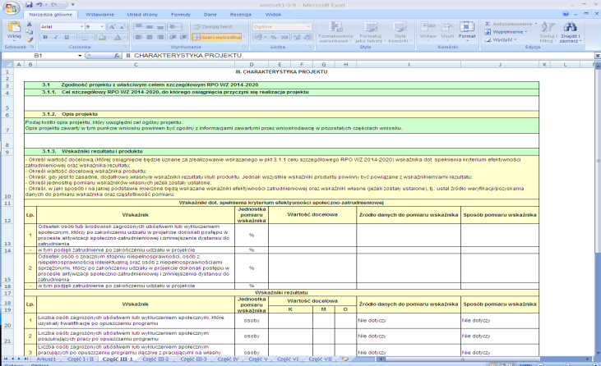Image resolution: width=601 pixels, height=366 pixels.
Task: Cut selection with the scissors icon
Action: (x=30, y=24)
